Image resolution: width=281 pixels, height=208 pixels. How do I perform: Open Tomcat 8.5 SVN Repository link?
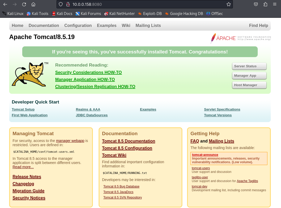pos(123,198)
